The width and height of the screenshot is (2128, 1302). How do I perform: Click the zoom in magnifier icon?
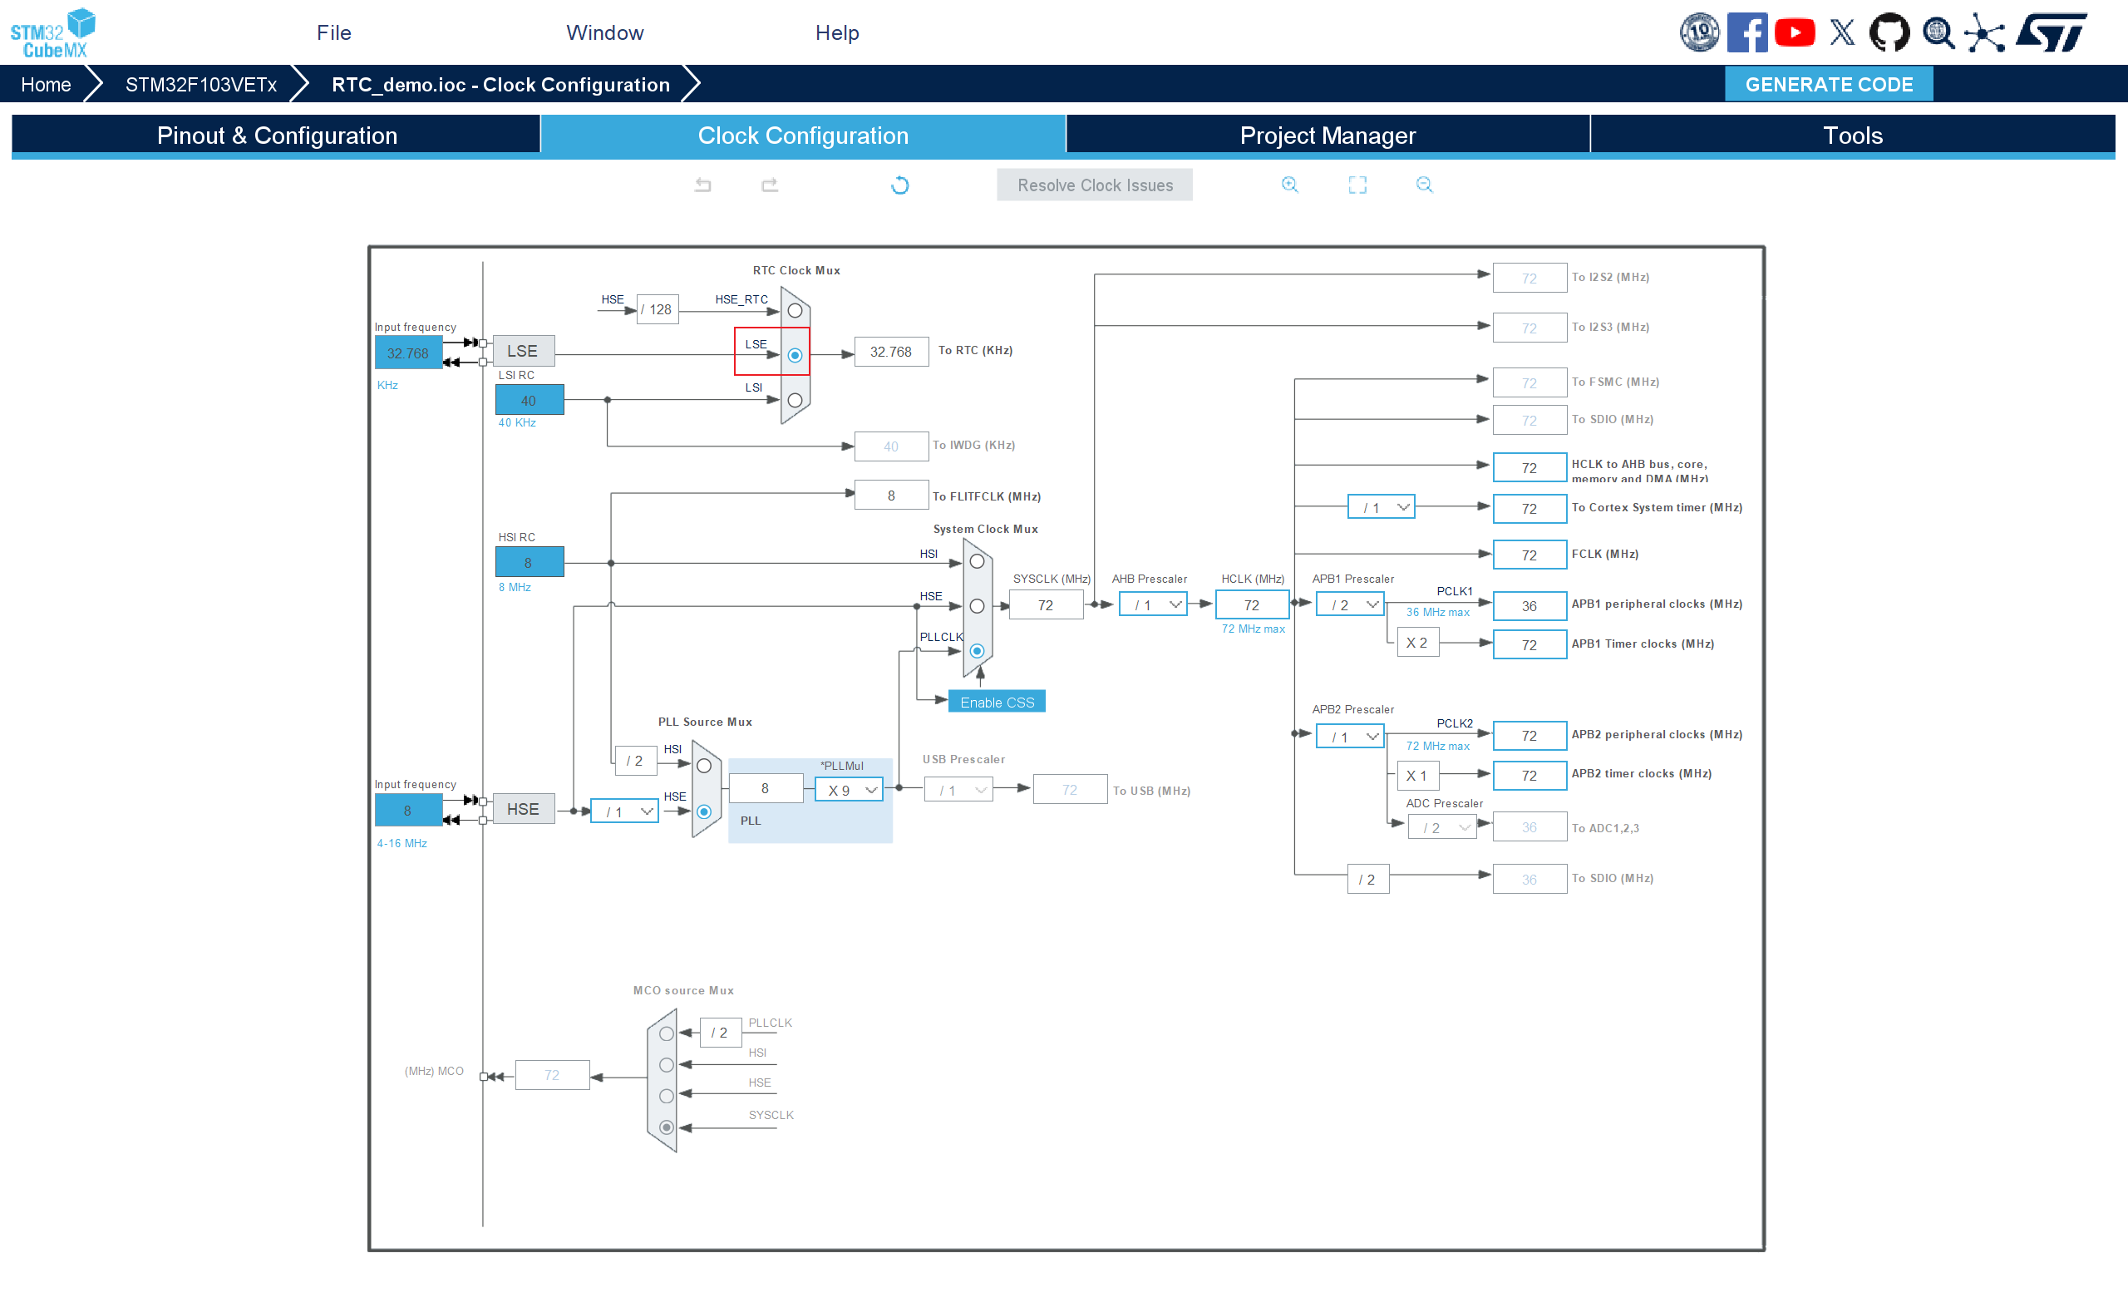(1289, 185)
